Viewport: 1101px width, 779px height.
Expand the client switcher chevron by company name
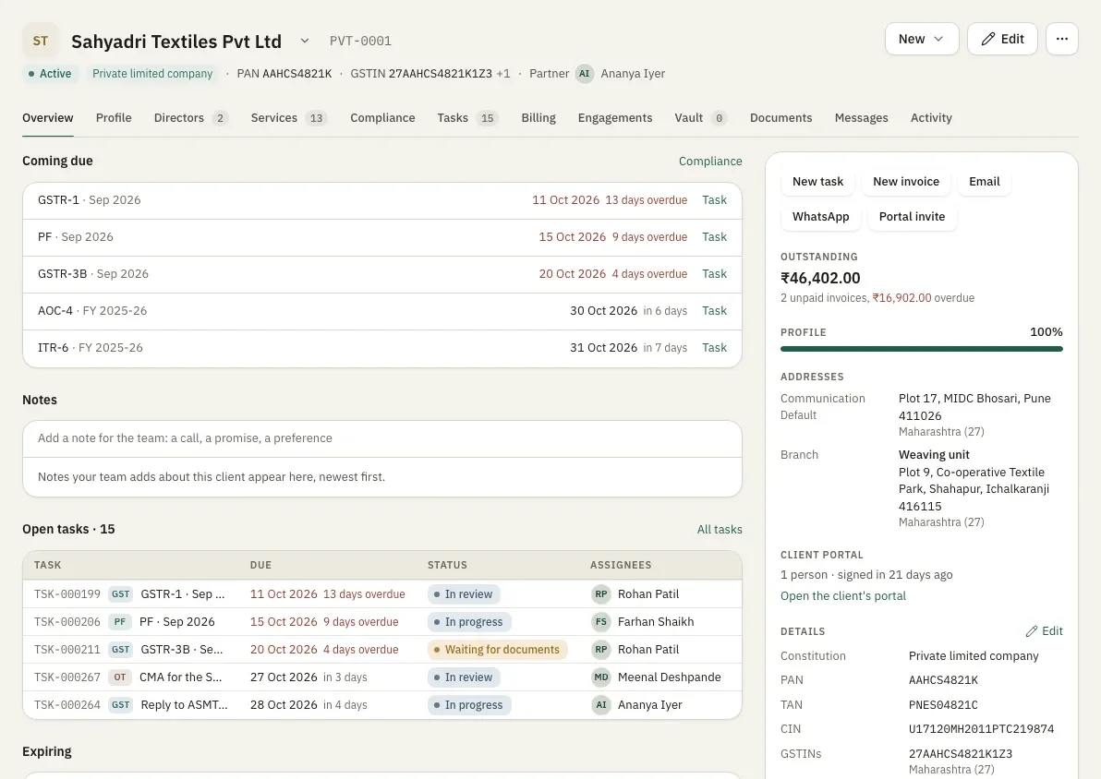[x=305, y=41]
